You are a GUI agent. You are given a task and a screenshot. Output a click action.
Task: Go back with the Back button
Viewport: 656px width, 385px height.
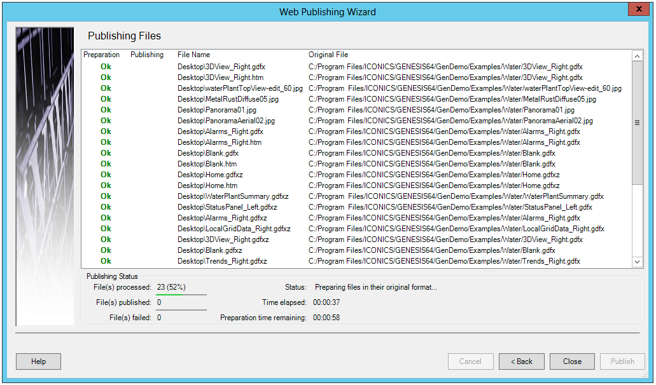[x=520, y=361]
